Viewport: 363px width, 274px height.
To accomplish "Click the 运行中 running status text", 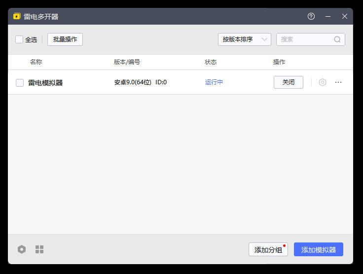I will tap(214, 82).
